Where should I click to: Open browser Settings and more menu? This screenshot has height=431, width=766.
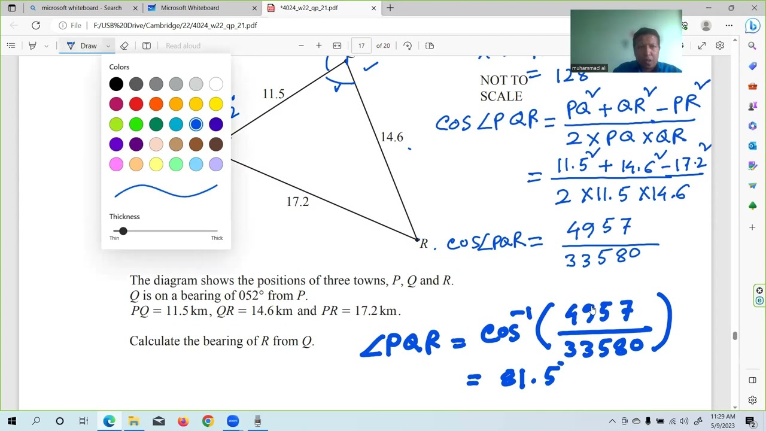(729, 25)
